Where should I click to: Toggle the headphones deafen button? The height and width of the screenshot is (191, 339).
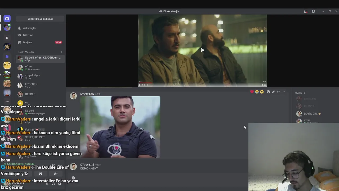(x=53, y=184)
